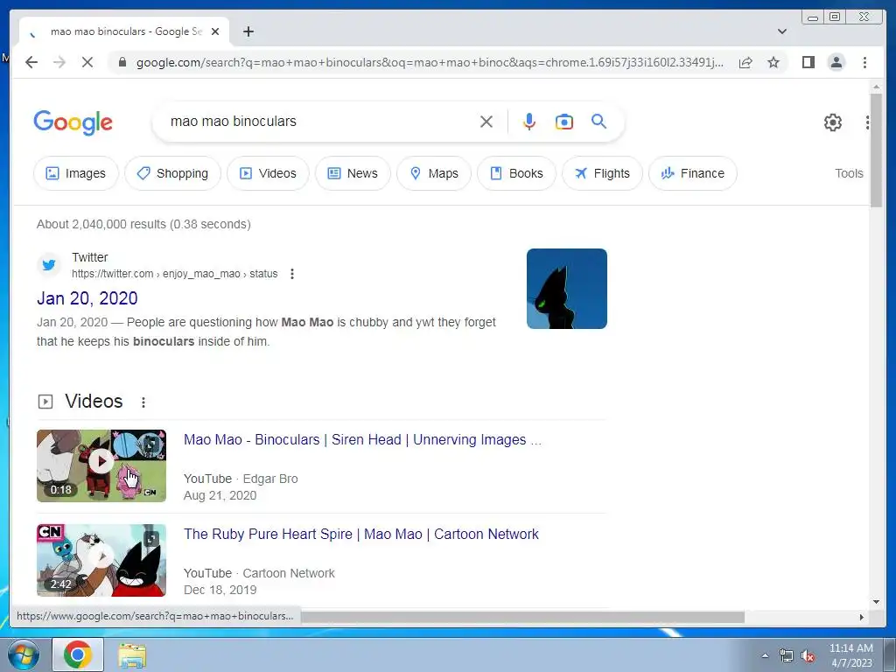Open Chrome three-dot menu
Viewport: 896px width, 672px height.
pos(864,62)
